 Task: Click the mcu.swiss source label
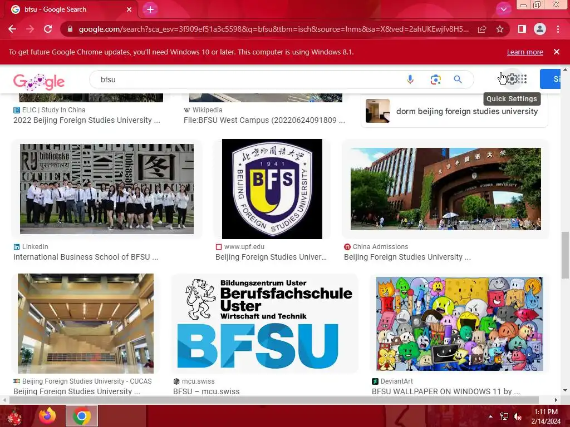(x=198, y=381)
